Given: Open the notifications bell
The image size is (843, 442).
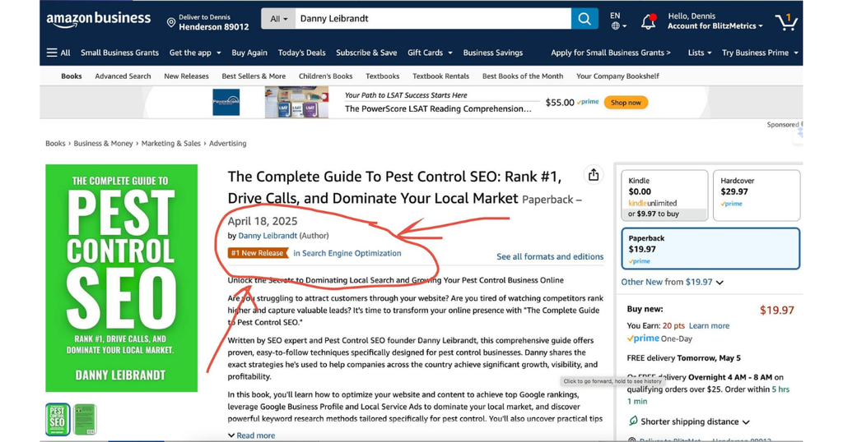Looking at the screenshot, I should 649,21.
